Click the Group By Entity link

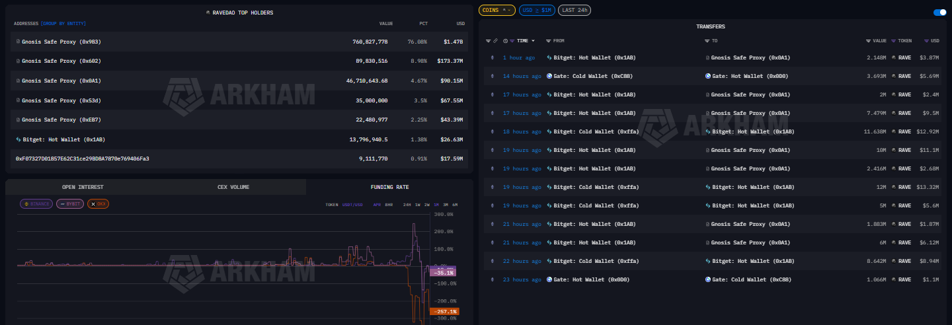coord(64,24)
